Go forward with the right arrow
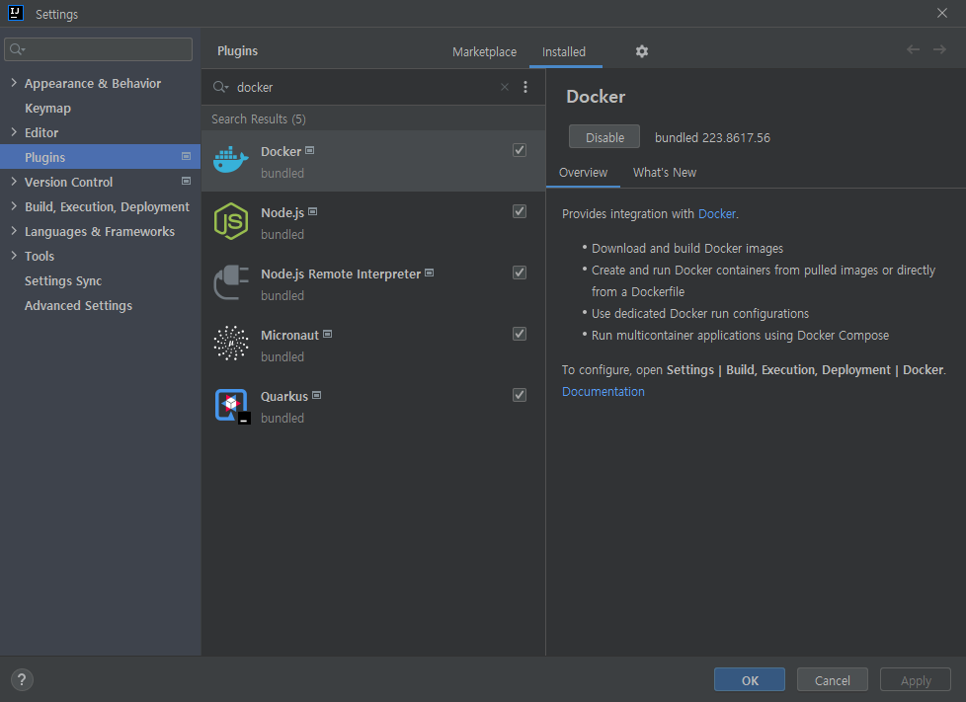The width and height of the screenshot is (966, 702). (939, 49)
